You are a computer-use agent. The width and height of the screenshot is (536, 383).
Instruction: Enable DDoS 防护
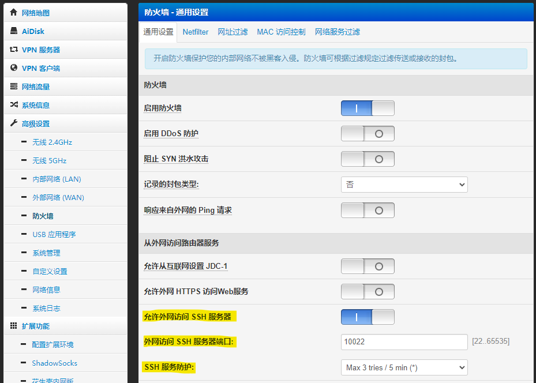[x=368, y=133]
